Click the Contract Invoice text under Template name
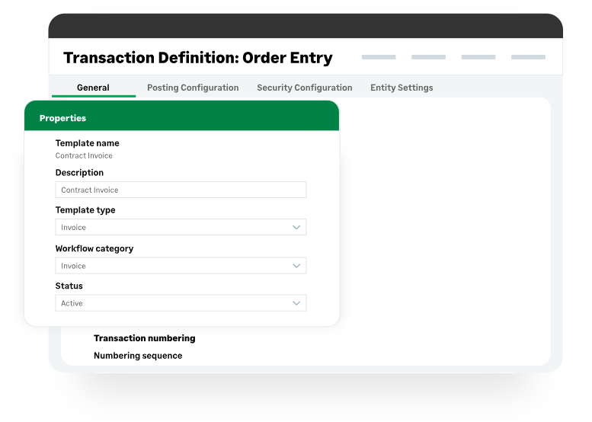 click(84, 155)
